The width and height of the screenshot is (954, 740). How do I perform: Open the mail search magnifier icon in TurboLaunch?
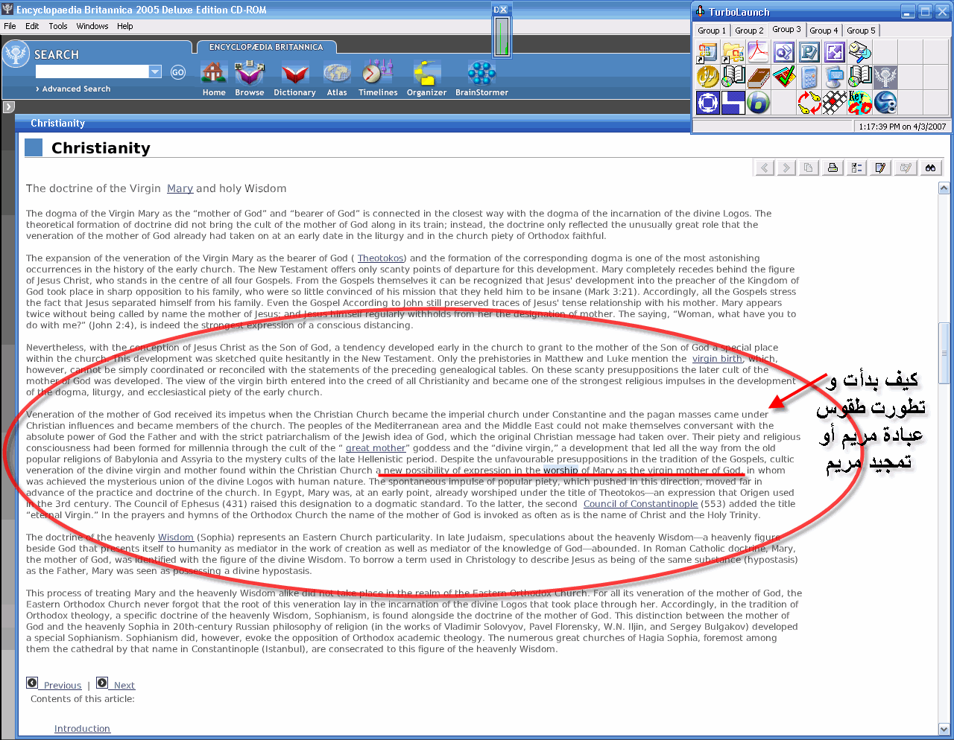(x=859, y=52)
